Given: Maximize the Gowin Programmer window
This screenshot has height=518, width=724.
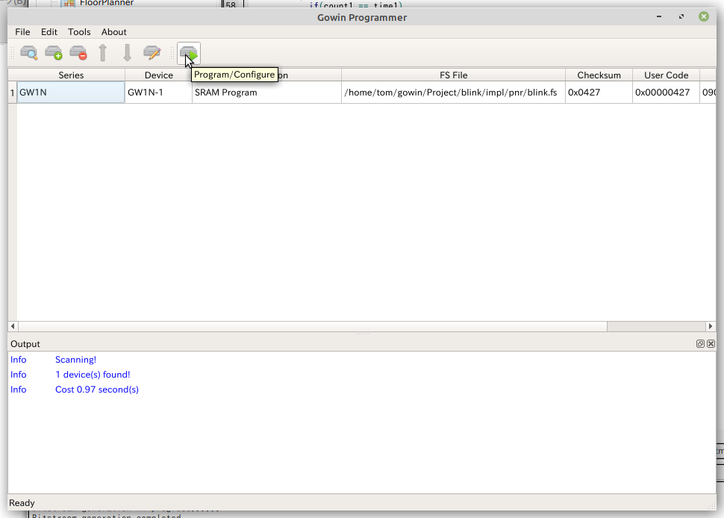Looking at the screenshot, I should 681,16.
